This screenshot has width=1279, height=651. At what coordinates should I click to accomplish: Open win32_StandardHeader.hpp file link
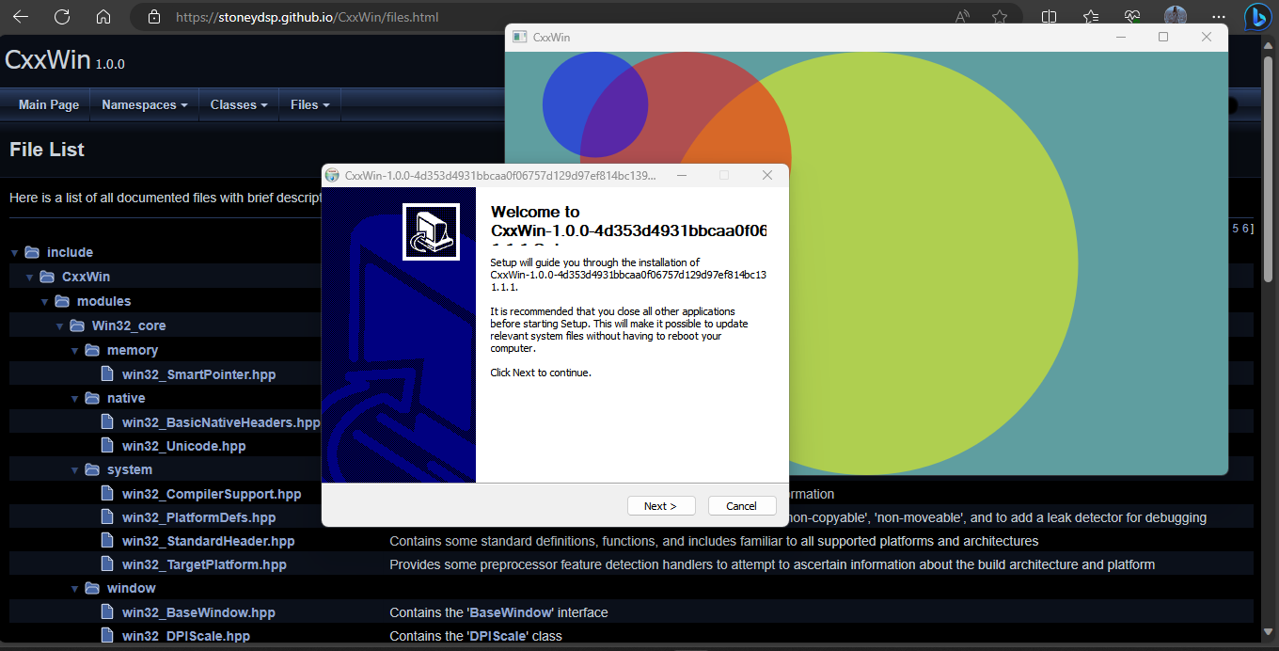coord(208,541)
